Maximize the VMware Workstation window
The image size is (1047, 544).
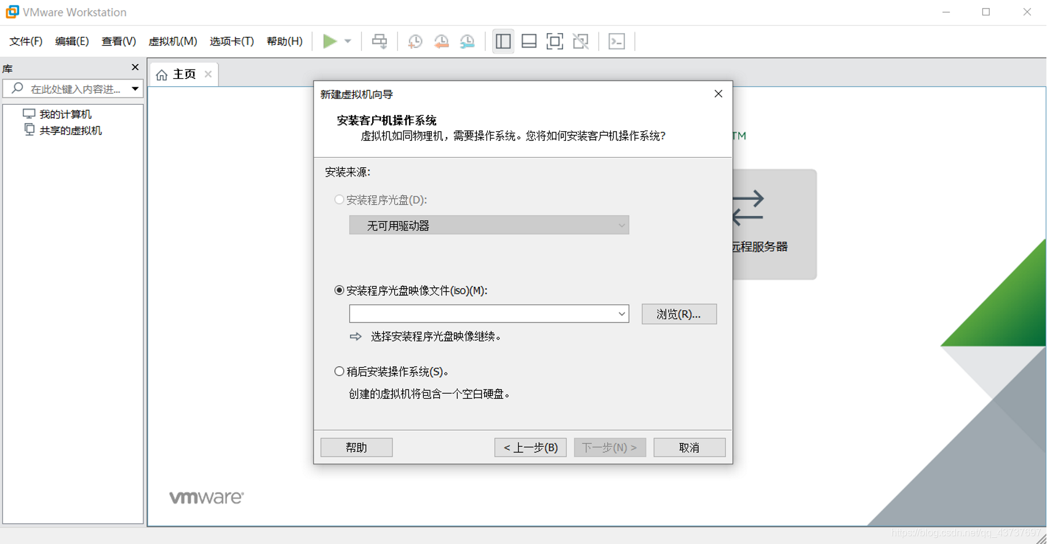pos(986,12)
